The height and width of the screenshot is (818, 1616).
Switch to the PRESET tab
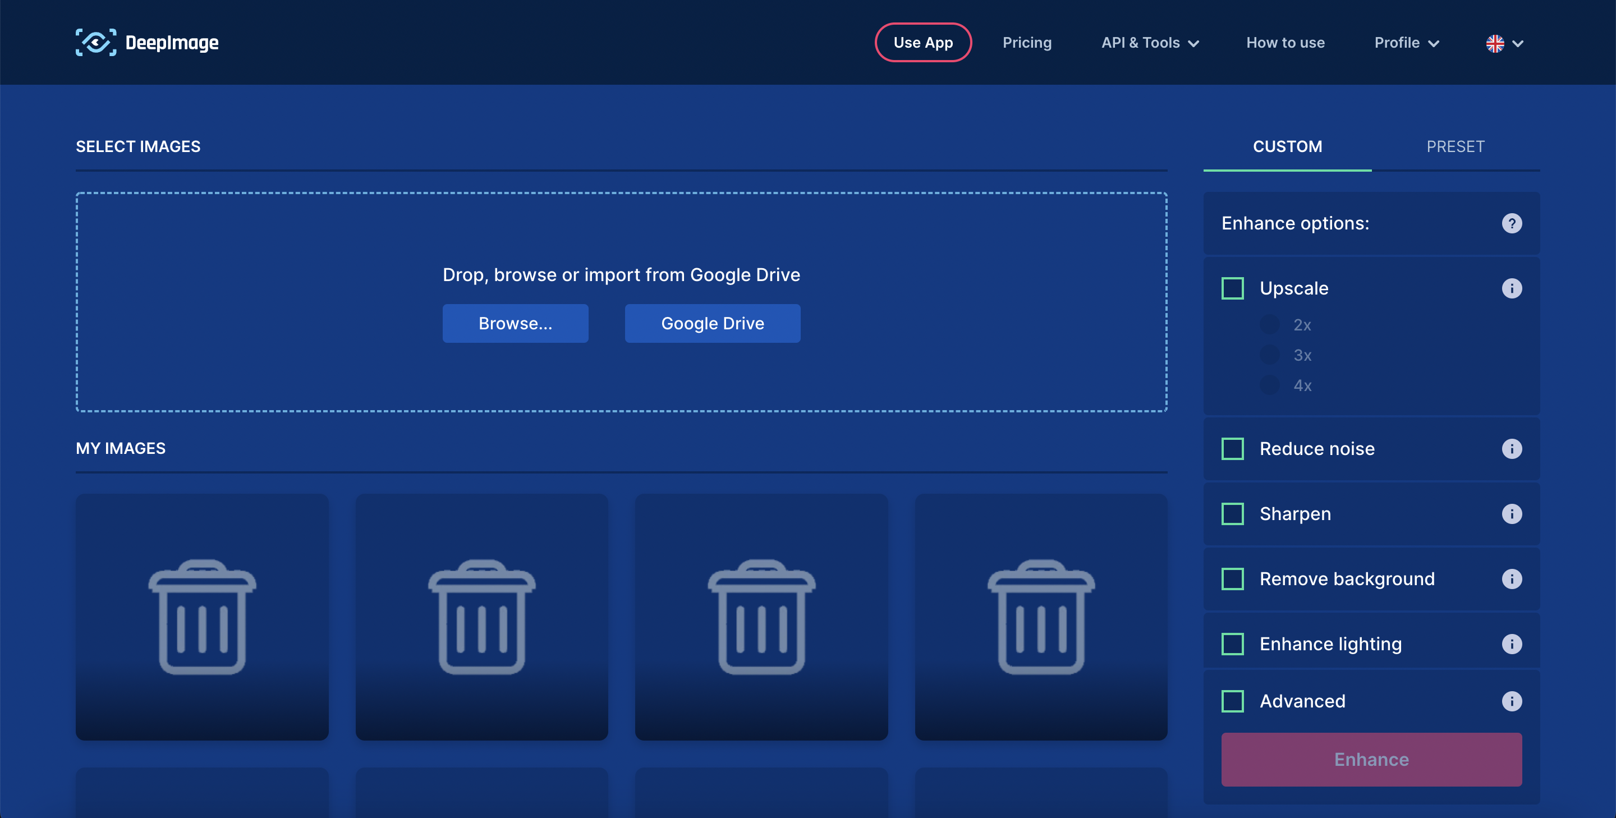coord(1455,146)
